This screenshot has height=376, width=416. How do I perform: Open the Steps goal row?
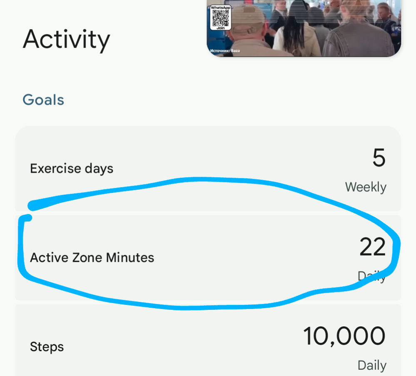208,340
